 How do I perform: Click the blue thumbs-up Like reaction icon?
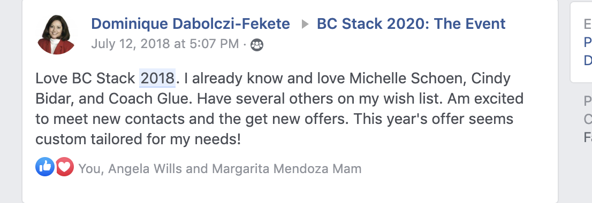pyautogui.click(x=45, y=167)
